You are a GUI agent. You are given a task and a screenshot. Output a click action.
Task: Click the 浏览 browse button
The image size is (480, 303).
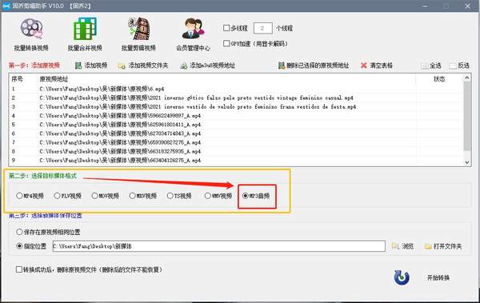(403, 246)
